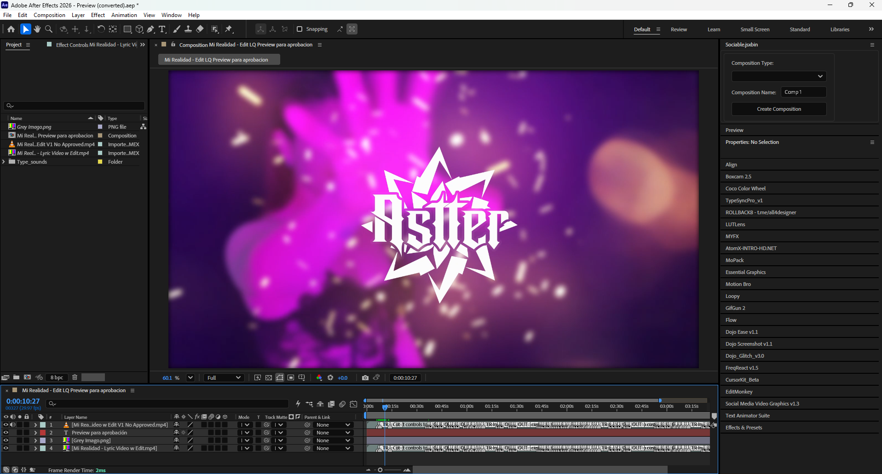
Task: Select the Roto Brush tool
Action: click(215, 29)
